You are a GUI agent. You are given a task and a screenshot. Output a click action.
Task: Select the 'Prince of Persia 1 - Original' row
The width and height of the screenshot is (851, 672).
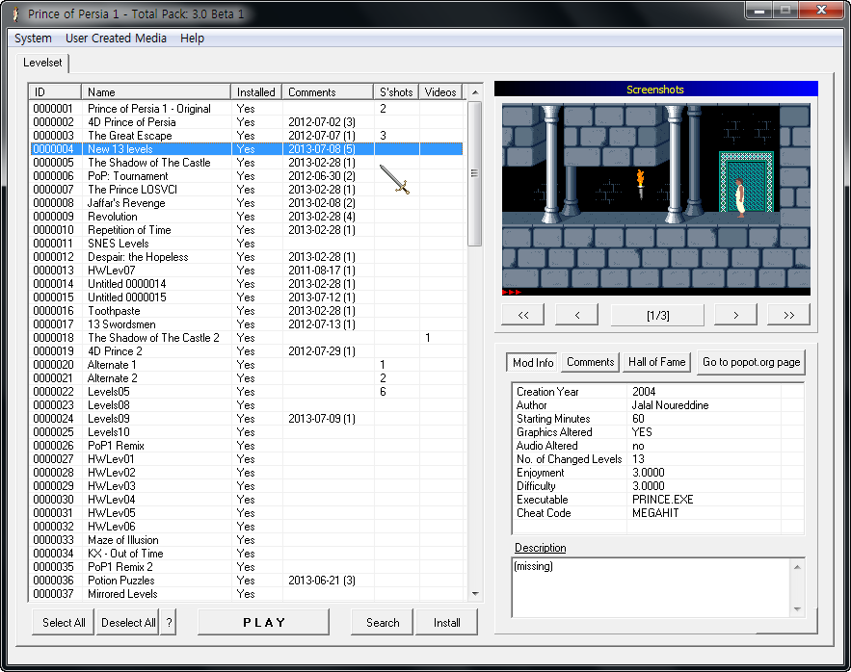click(x=247, y=109)
